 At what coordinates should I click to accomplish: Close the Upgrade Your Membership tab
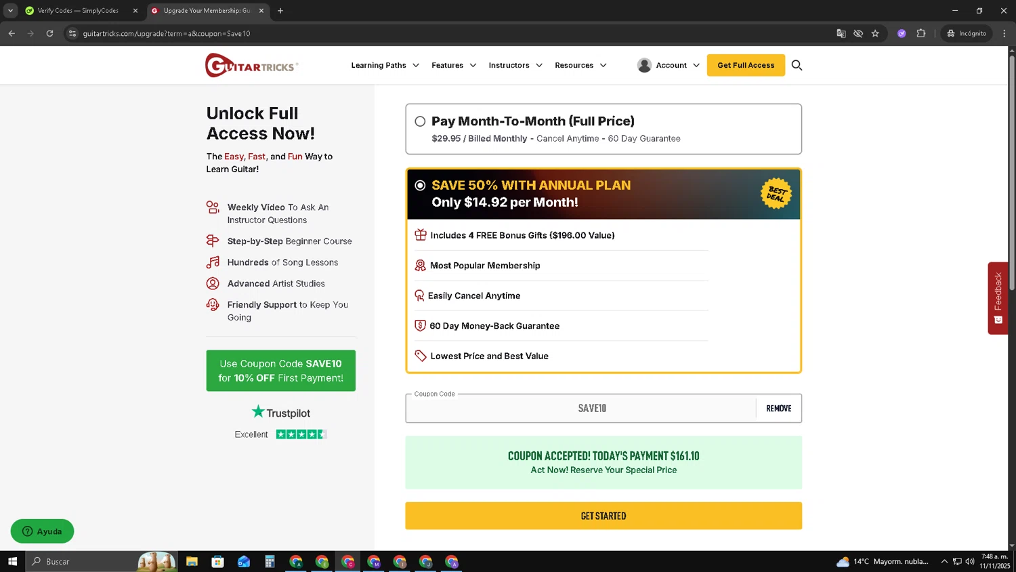[x=261, y=11]
